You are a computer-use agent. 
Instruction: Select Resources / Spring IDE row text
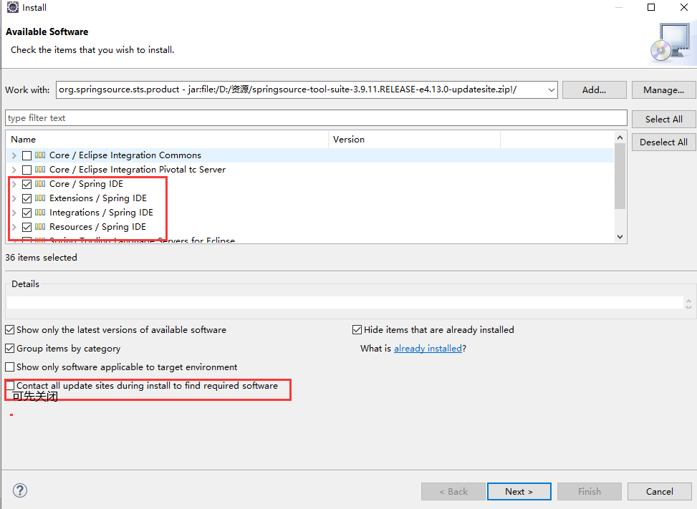[98, 226]
